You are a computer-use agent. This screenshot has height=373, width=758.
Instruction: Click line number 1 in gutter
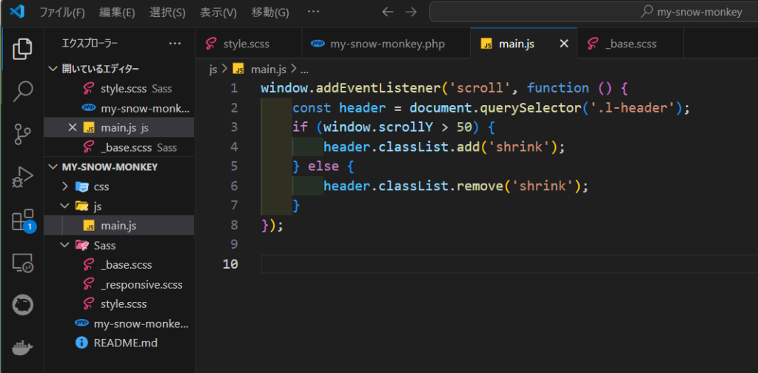(x=234, y=88)
